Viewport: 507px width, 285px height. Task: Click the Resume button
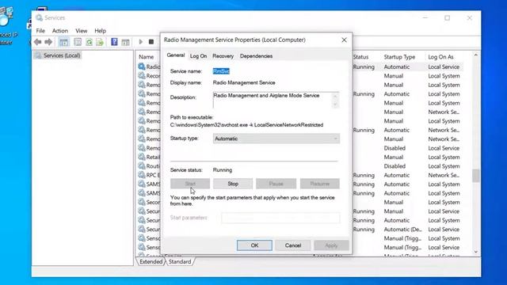pos(320,184)
